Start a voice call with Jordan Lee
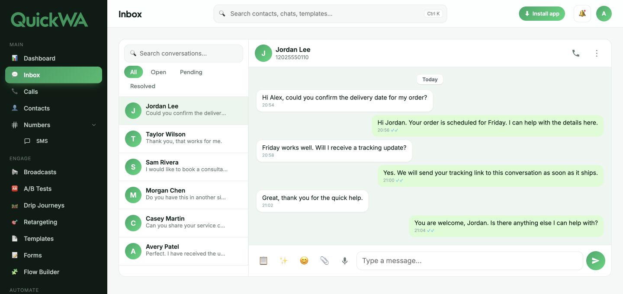 [x=576, y=53]
